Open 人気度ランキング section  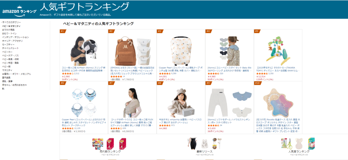tap(299, 151)
